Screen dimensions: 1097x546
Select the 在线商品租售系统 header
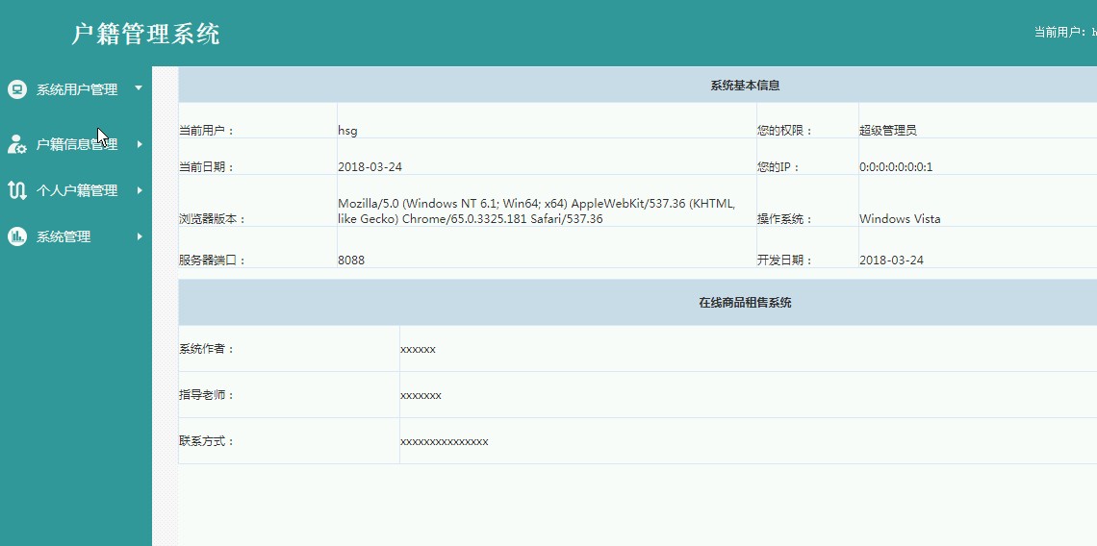[x=745, y=303]
